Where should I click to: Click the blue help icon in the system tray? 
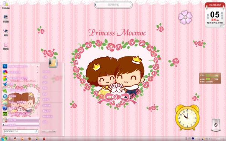pyautogui.click(x=193, y=138)
